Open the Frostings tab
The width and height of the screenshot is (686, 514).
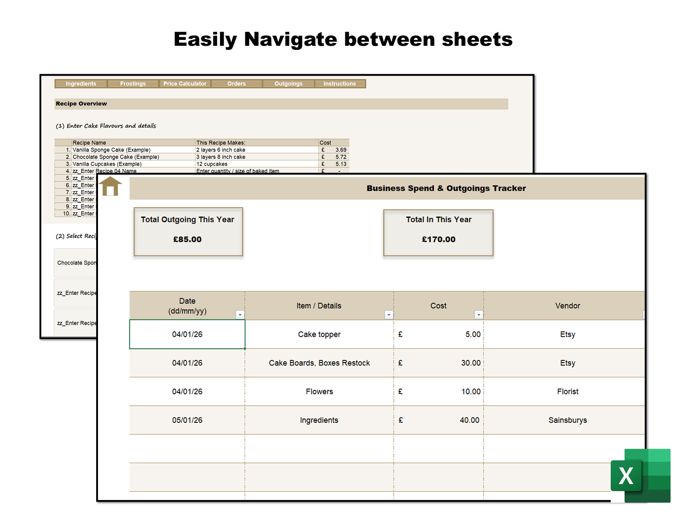point(132,83)
